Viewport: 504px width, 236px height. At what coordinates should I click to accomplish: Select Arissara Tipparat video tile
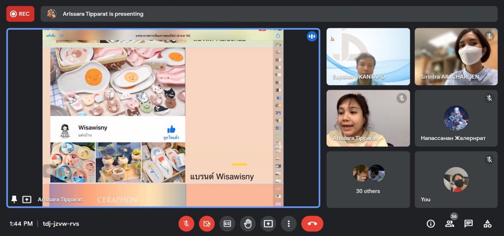[368, 118]
